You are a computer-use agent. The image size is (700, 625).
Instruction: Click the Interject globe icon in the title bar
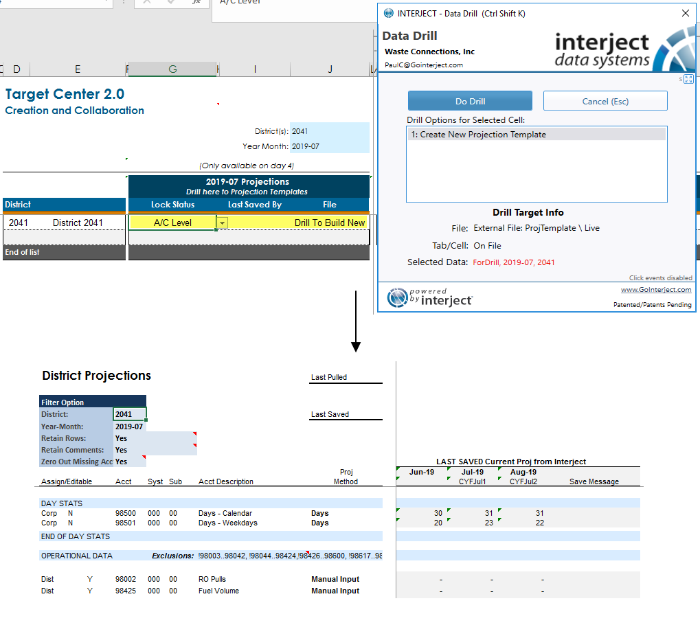pos(388,14)
